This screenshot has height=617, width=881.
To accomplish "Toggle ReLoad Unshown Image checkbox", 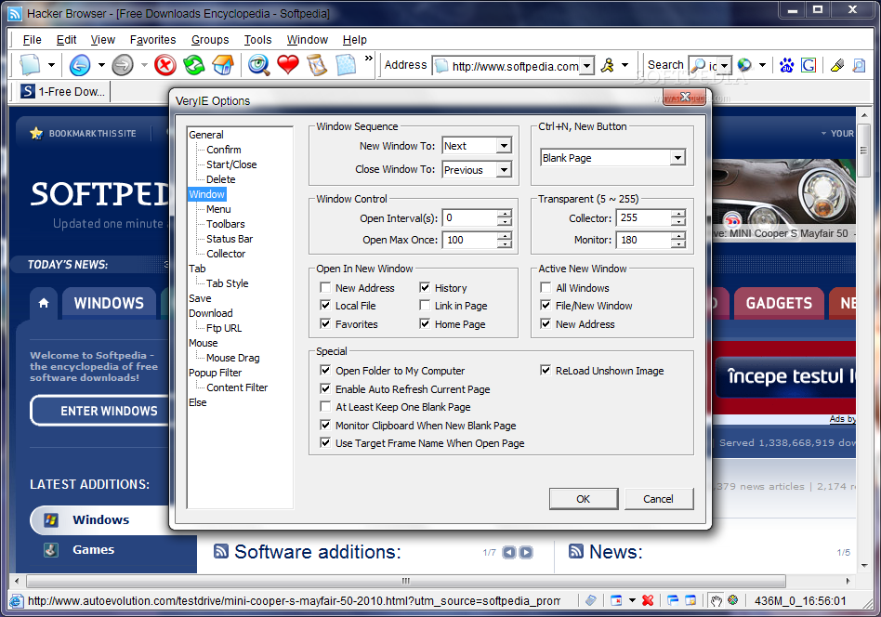I will [545, 371].
